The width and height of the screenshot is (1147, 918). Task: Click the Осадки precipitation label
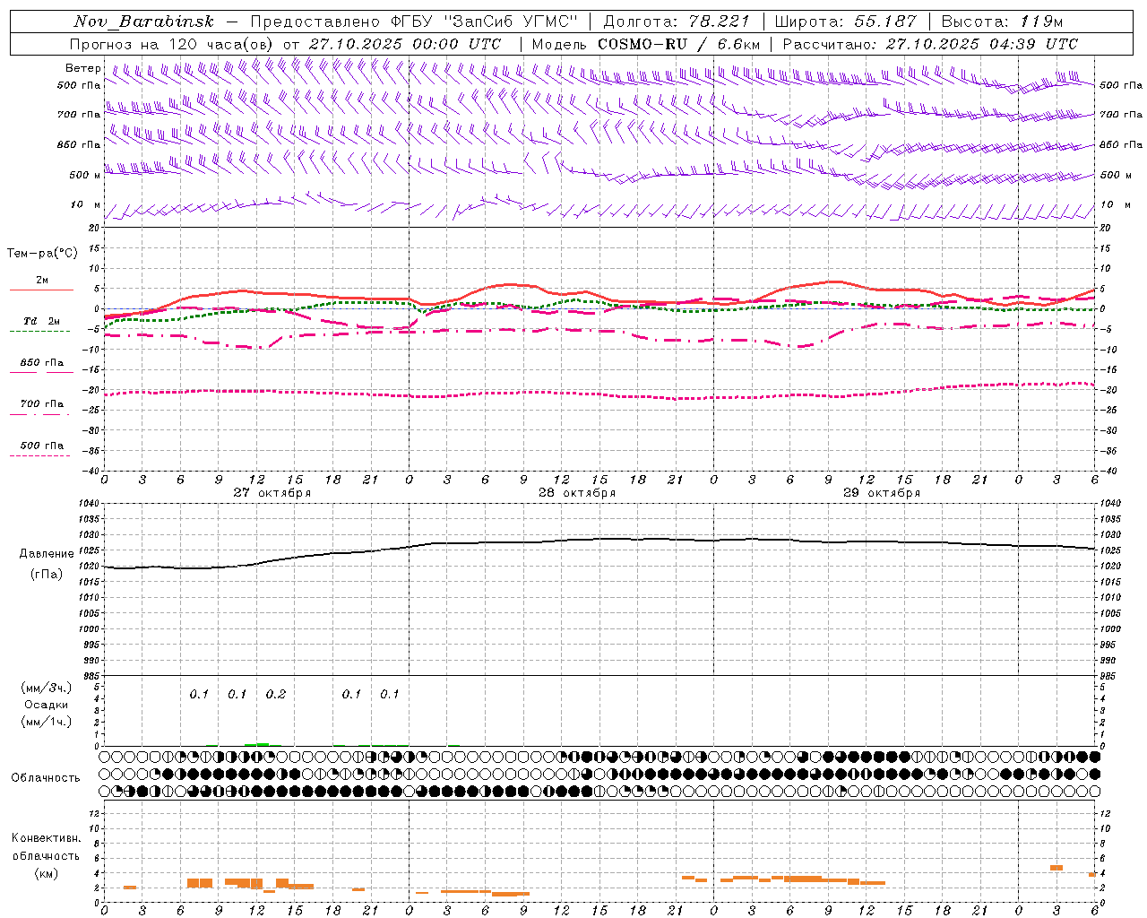(47, 705)
